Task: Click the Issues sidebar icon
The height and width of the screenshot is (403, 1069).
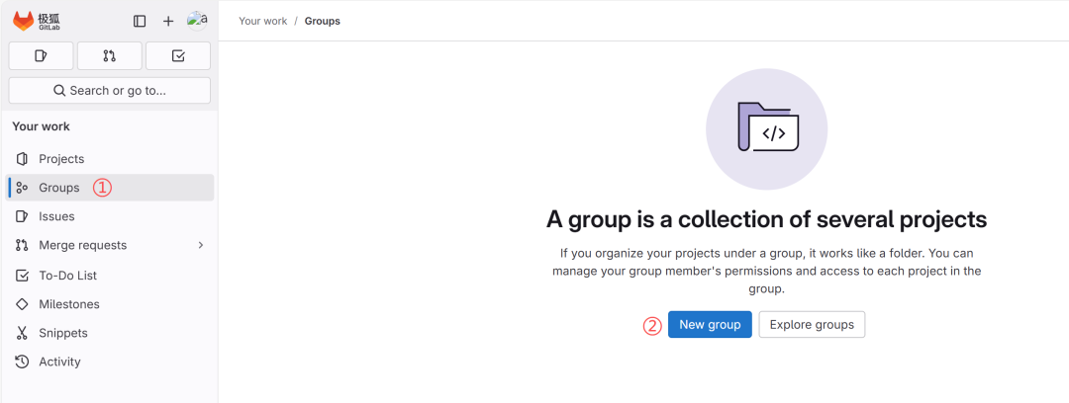Action: pos(22,216)
